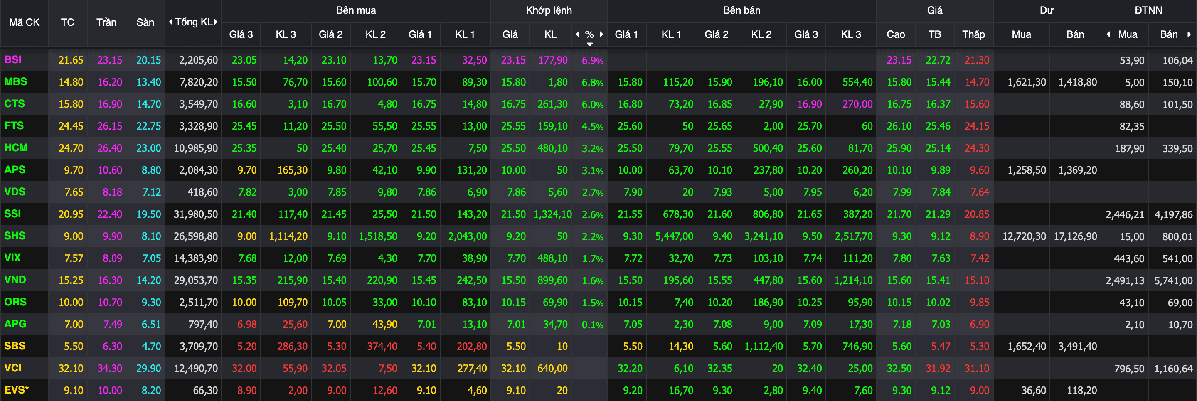The width and height of the screenshot is (1197, 401).
Task: Click BSI's 6.9% change value
Action: [592, 60]
